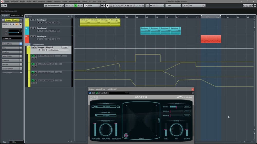Click the left zone layout icon

(x=244, y=6)
